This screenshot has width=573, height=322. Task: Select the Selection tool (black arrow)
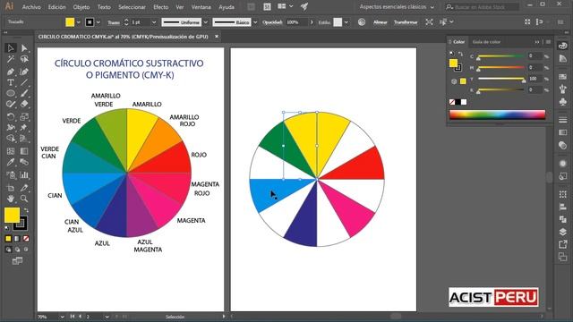(x=11, y=47)
